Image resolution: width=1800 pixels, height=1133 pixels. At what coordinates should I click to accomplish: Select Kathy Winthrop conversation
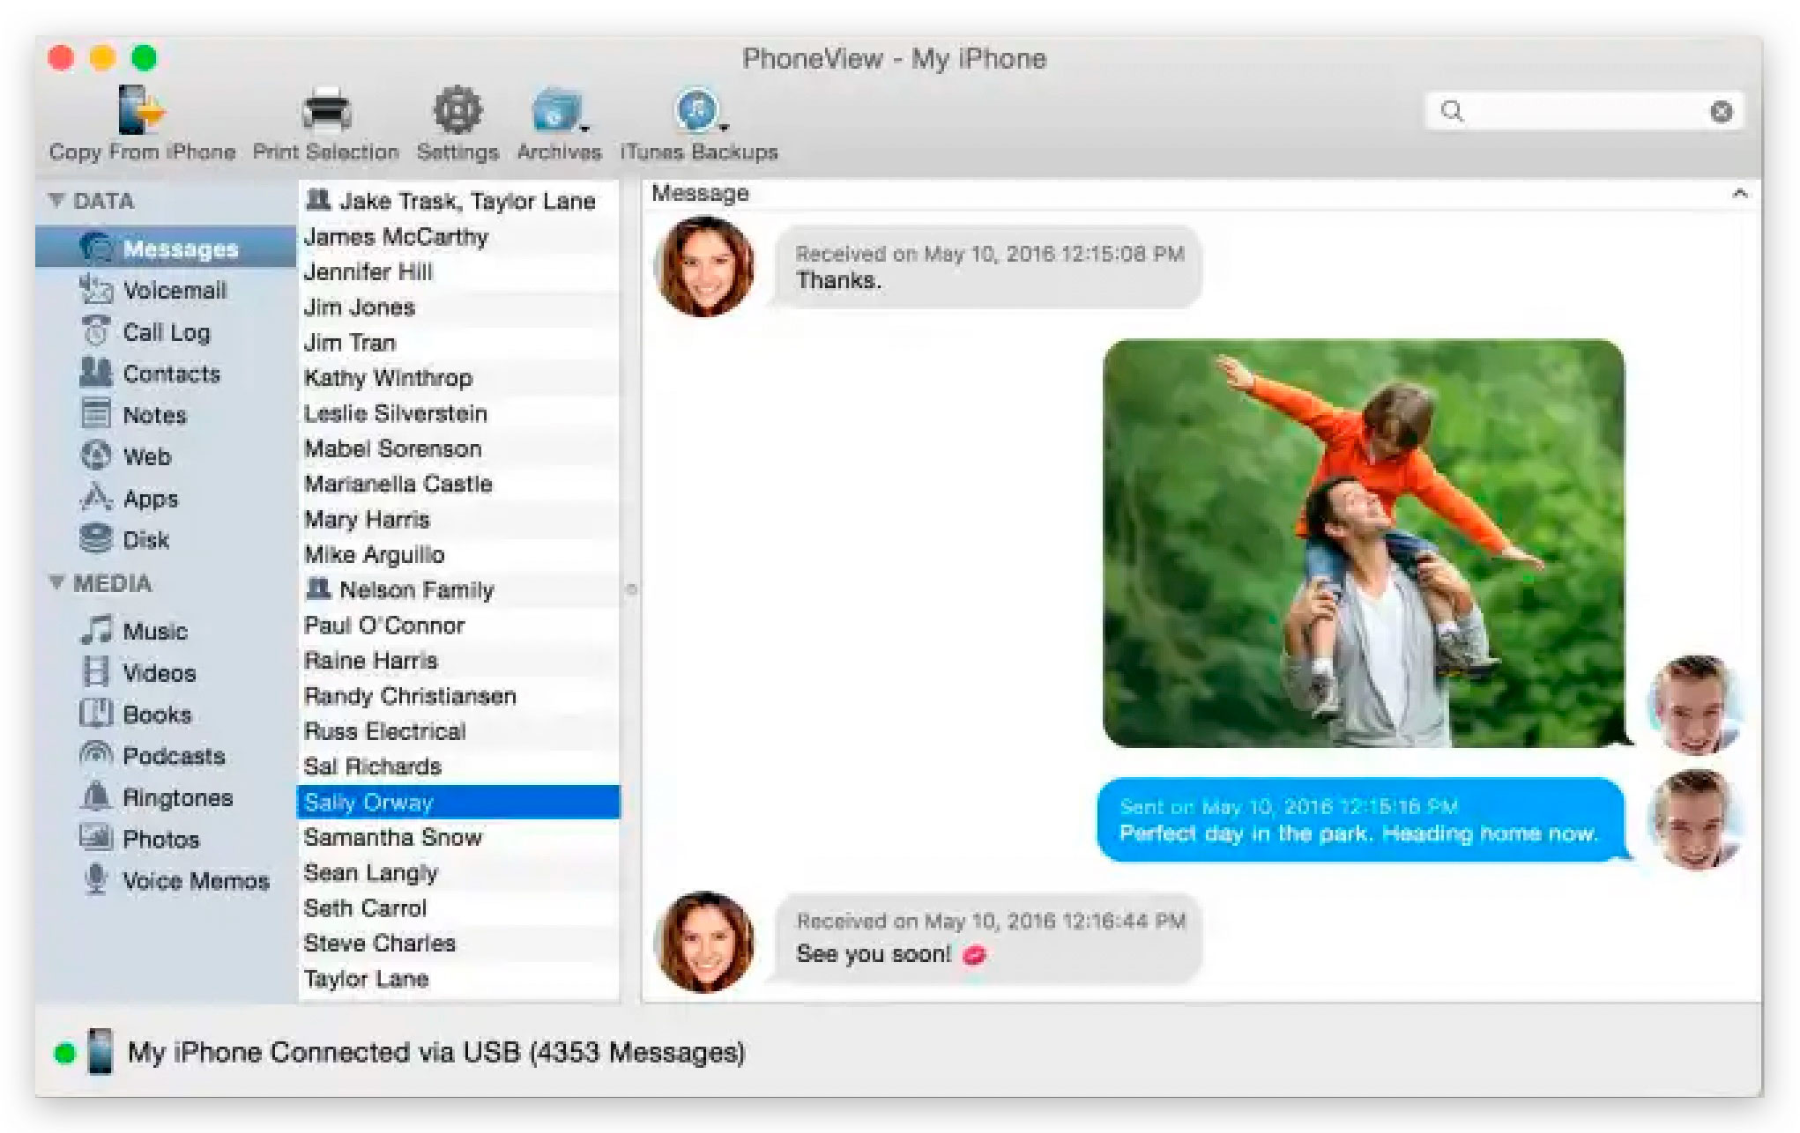(458, 377)
